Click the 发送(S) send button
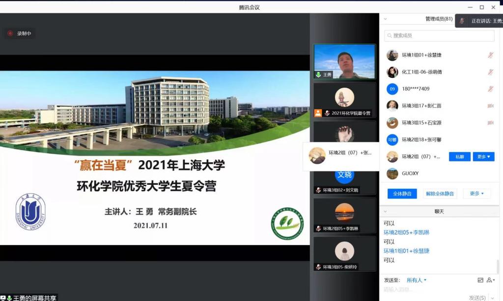503x301 pixels. (x=477, y=298)
